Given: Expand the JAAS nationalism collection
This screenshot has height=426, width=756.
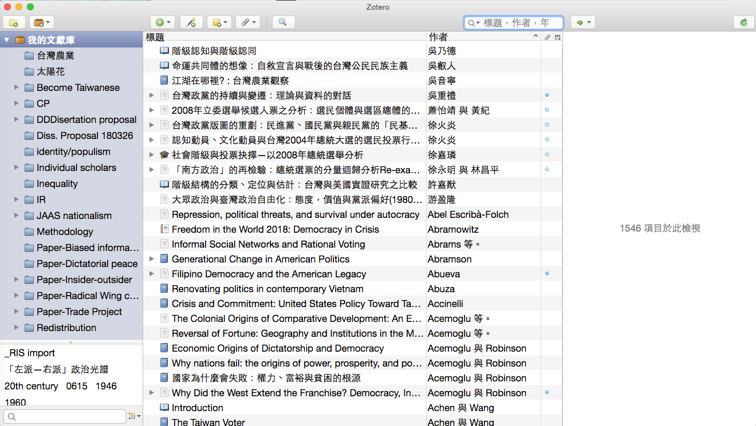Looking at the screenshot, I should tap(16, 216).
